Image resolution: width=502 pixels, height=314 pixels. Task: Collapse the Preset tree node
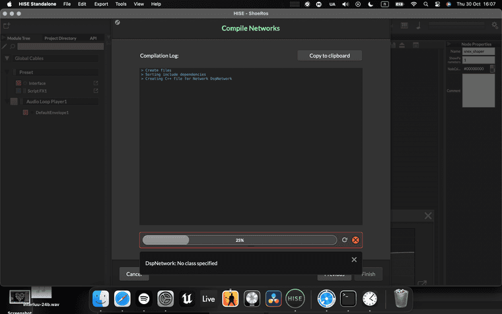7,73
